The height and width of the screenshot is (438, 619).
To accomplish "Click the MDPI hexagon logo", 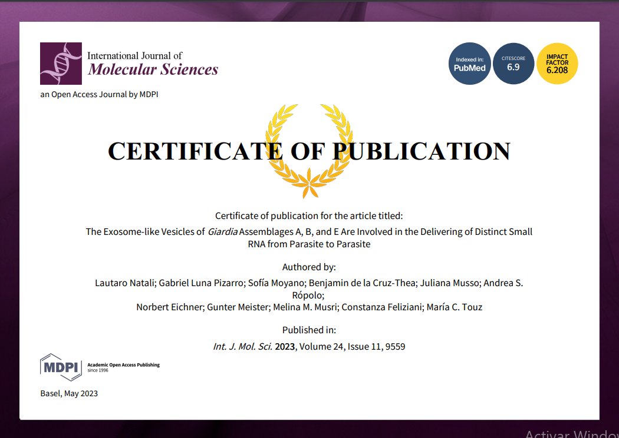I will pyautogui.click(x=61, y=367).
